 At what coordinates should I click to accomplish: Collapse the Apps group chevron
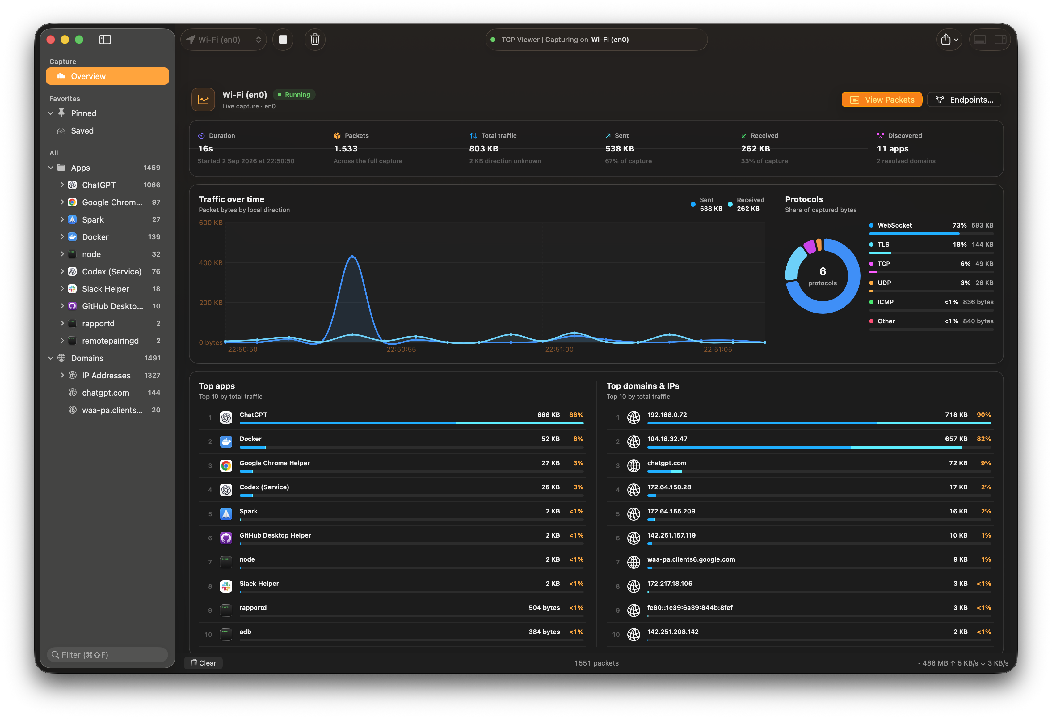pyautogui.click(x=51, y=168)
